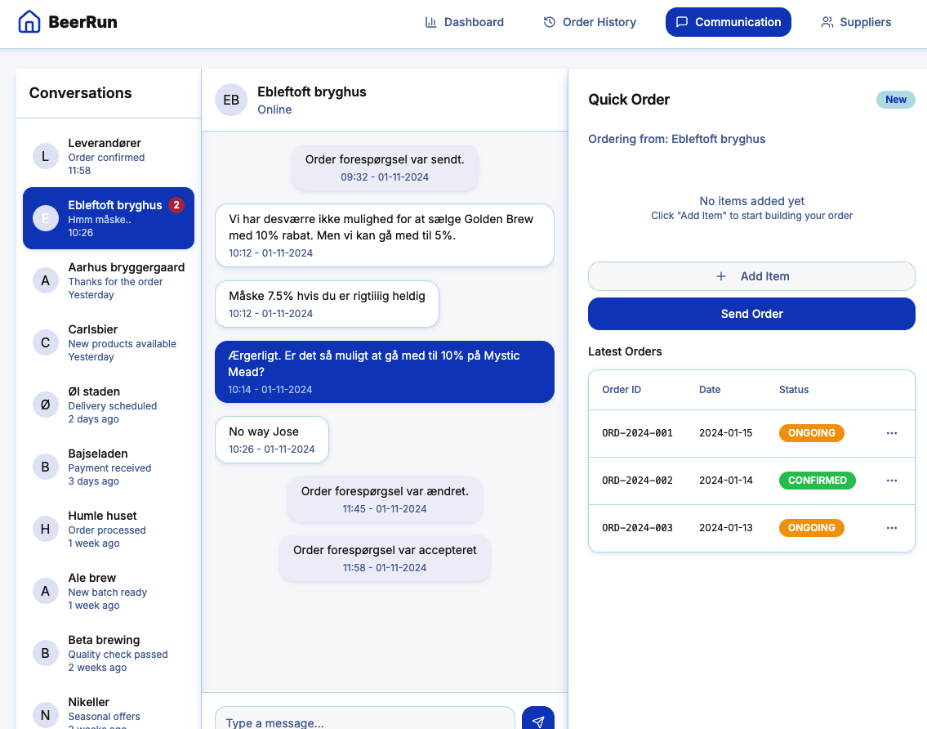Click the CONFIRMED status badge

[x=817, y=481]
